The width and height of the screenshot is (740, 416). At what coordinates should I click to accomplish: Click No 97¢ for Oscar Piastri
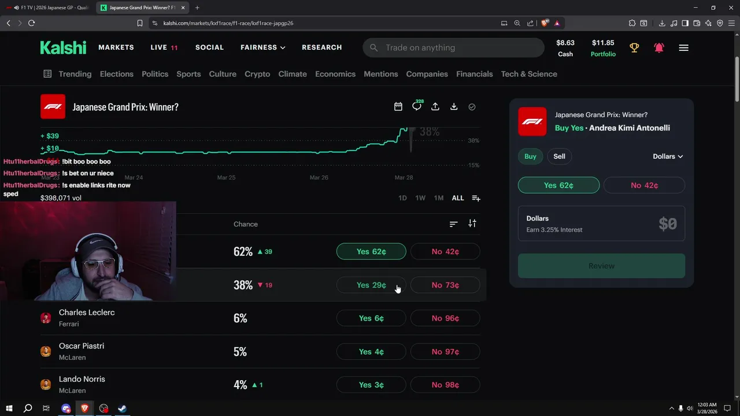pyautogui.click(x=445, y=352)
